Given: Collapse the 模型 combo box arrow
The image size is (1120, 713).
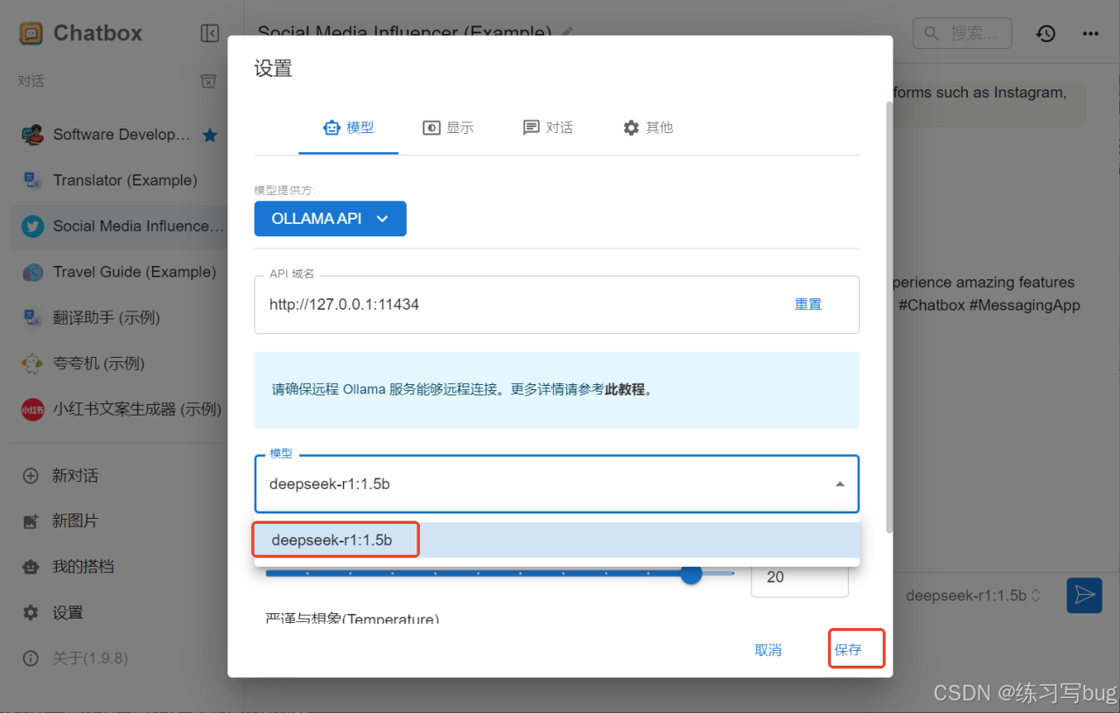Looking at the screenshot, I should click(839, 484).
